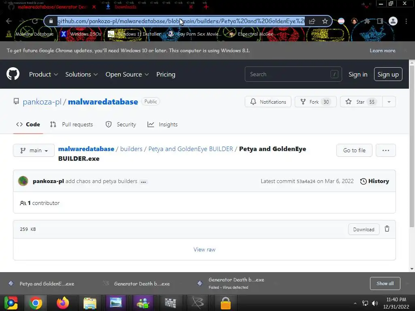The image size is (415, 311).
Task: Switch to the Insights tab
Action: click(163, 125)
